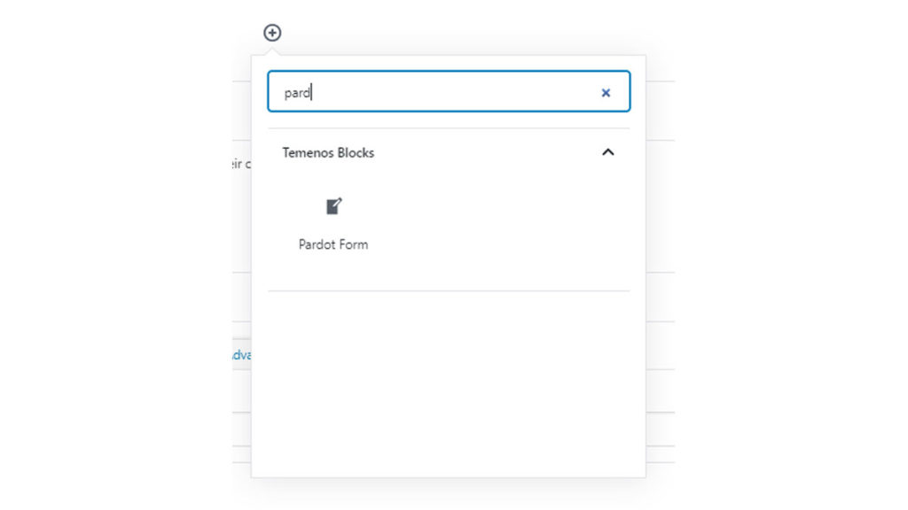Insert the Pardot Form block
Image resolution: width=908 pixels, height=510 pixels.
pos(333,221)
